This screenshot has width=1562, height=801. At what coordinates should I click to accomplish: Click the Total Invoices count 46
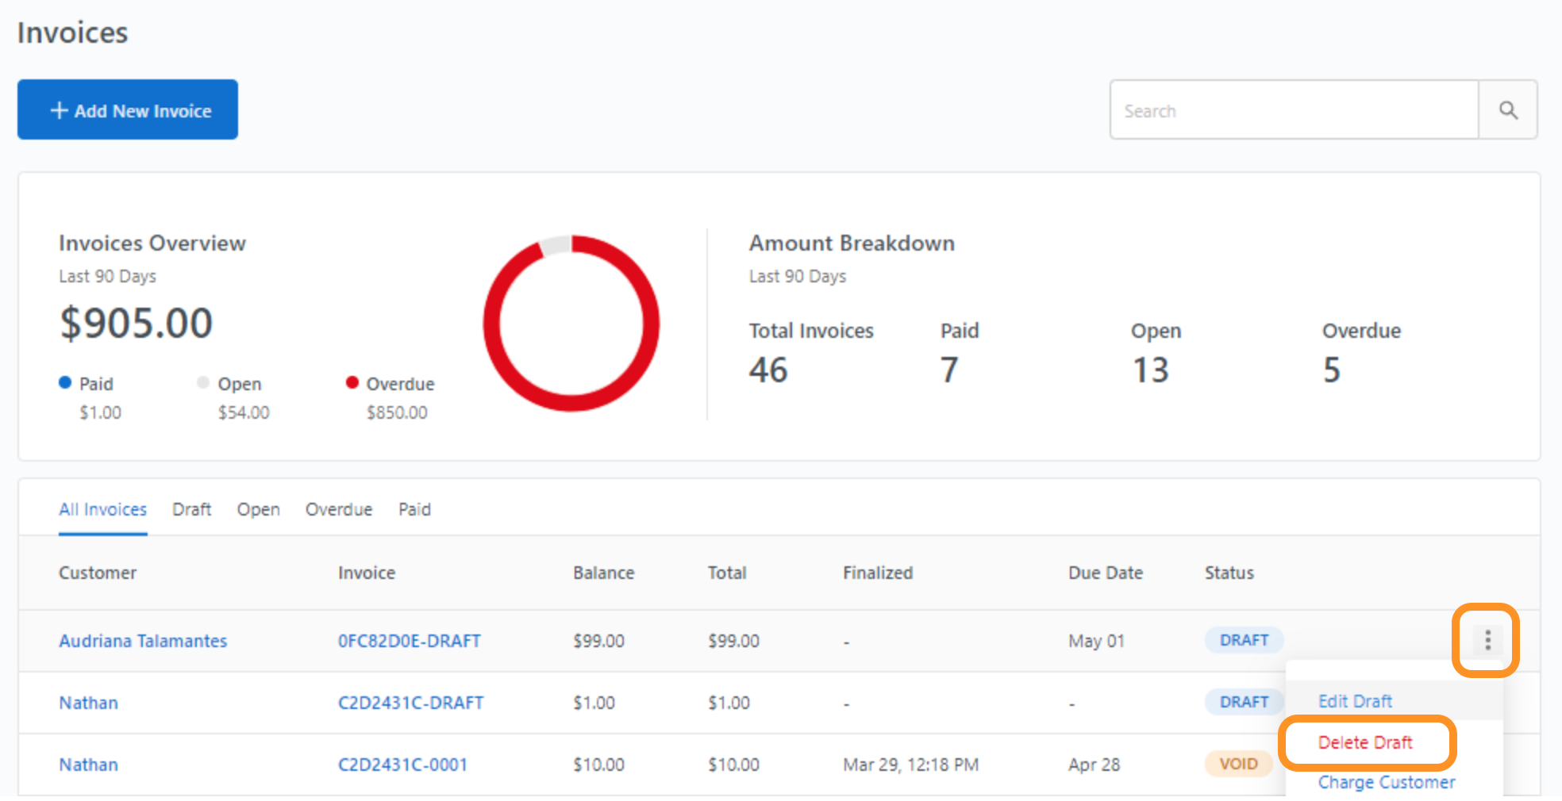[x=768, y=370]
